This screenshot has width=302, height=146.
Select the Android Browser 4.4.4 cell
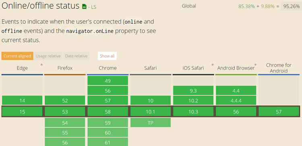[236, 100]
